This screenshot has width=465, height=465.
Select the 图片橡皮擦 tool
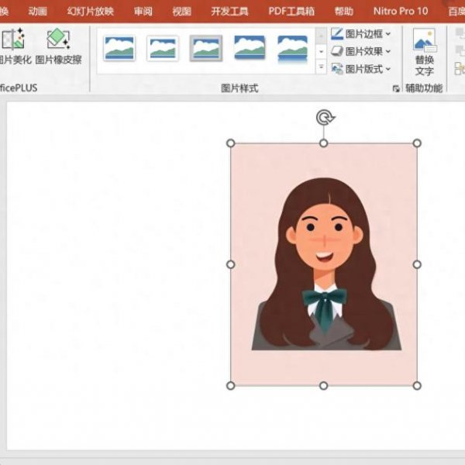tap(58, 40)
